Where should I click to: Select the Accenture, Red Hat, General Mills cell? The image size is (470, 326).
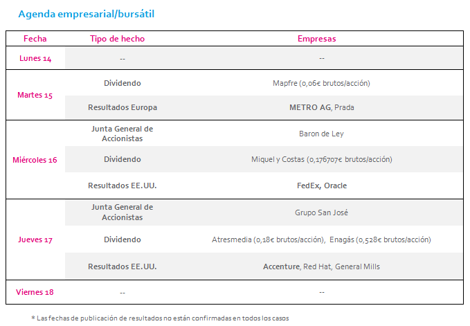pyautogui.click(x=321, y=266)
